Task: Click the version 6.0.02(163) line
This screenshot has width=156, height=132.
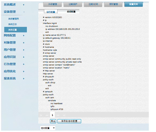Action: click(x=52, y=17)
